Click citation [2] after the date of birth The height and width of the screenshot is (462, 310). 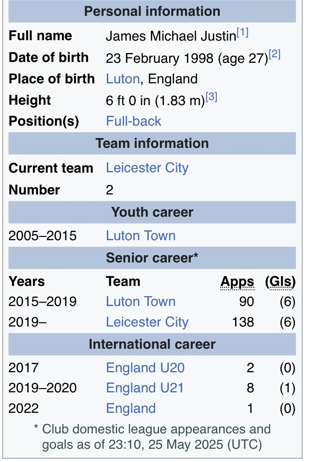(275, 55)
